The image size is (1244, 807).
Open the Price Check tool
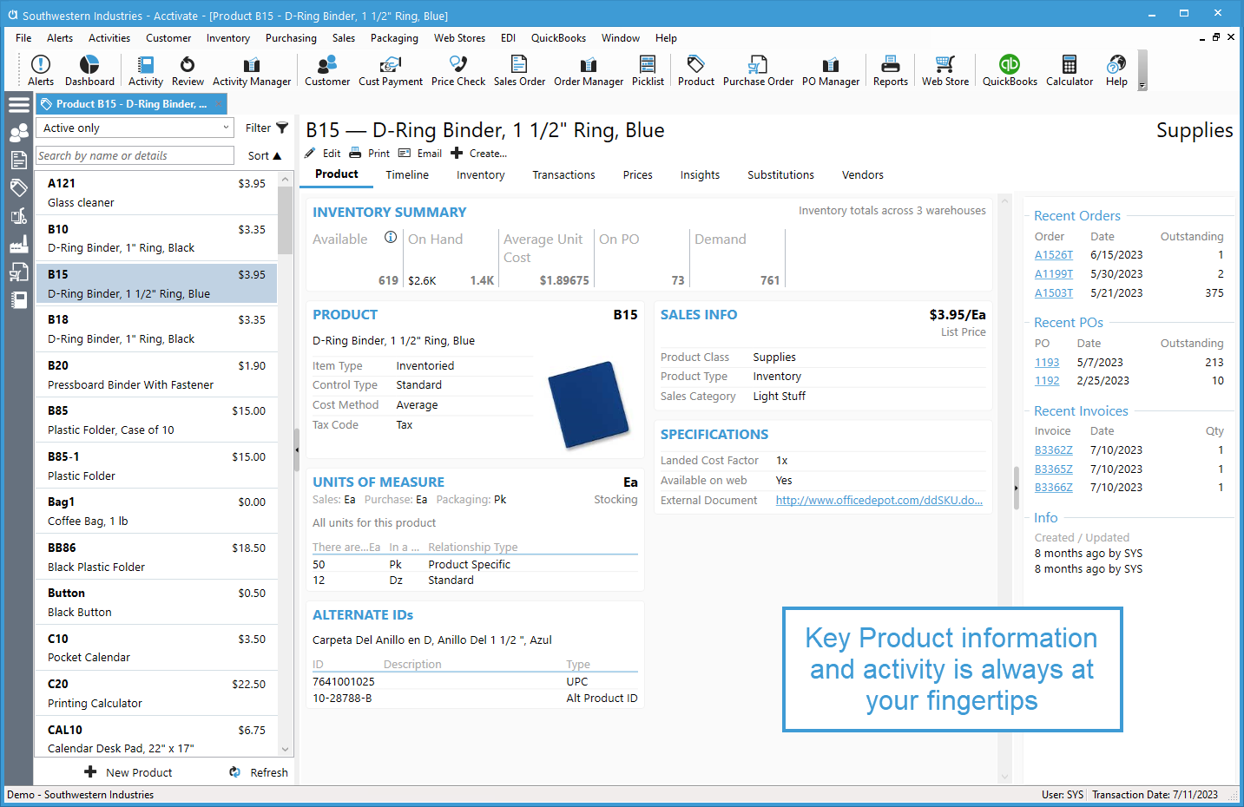pyautogui.click(x=457, y=69)
